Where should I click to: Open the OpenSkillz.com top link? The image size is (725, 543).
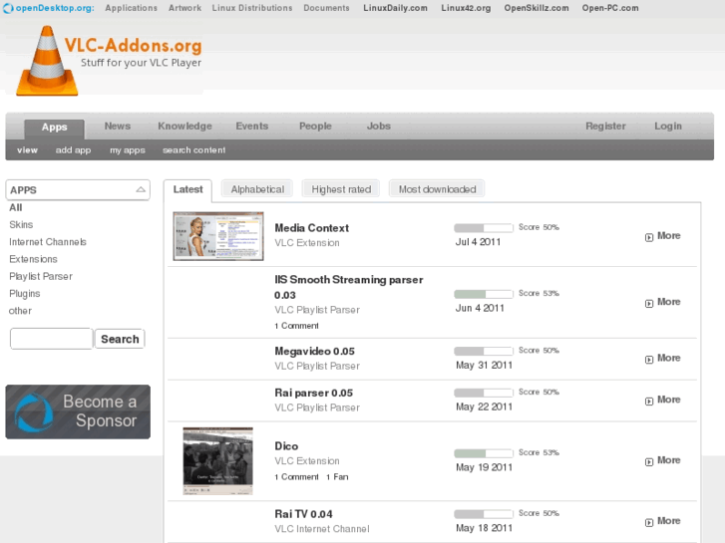click(x=537, y=8)
